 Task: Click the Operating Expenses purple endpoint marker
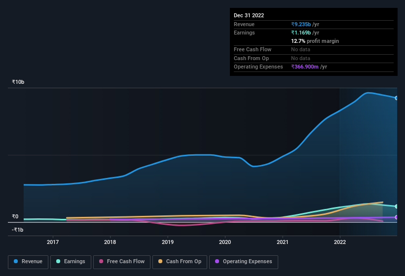coord(397,217)
